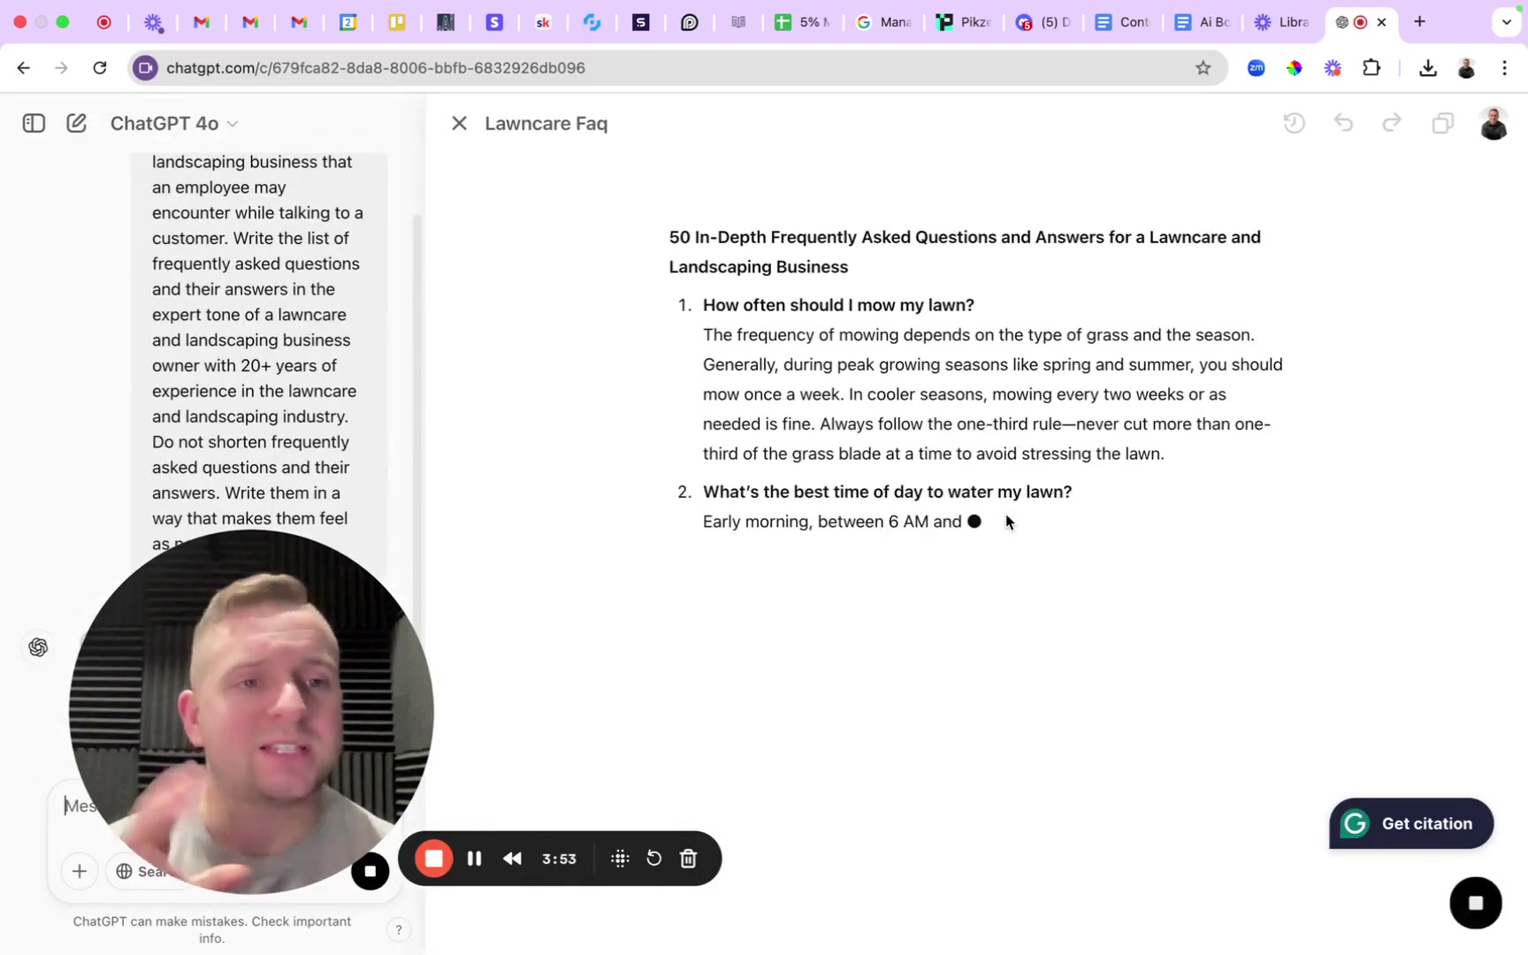
Task: Open the recorder's dotted grid effects icon
Action: point(620,859)
